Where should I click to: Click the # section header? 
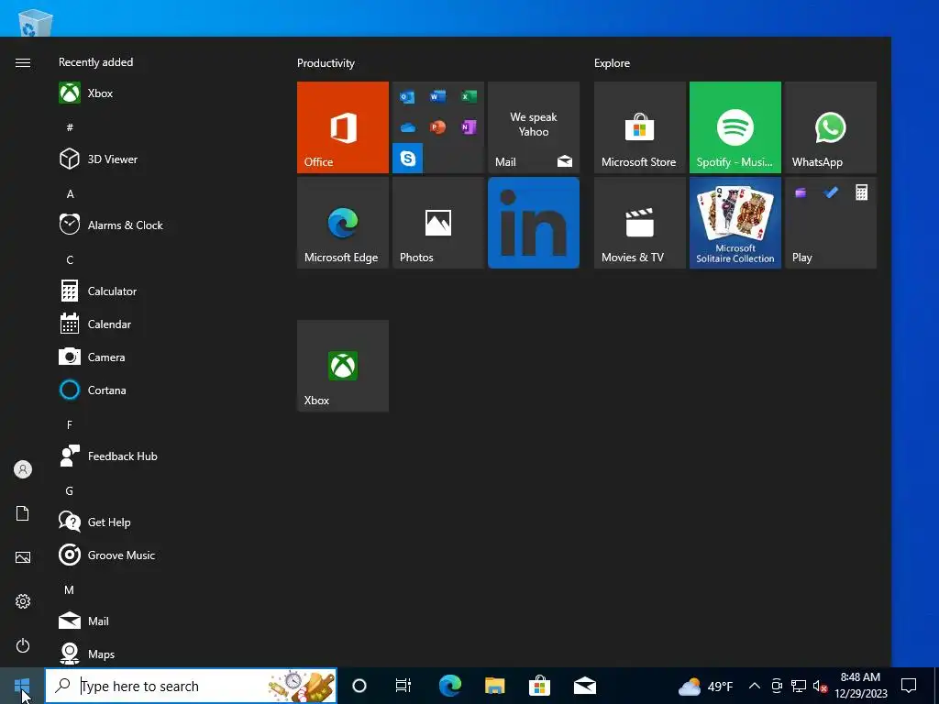(70, 126)
